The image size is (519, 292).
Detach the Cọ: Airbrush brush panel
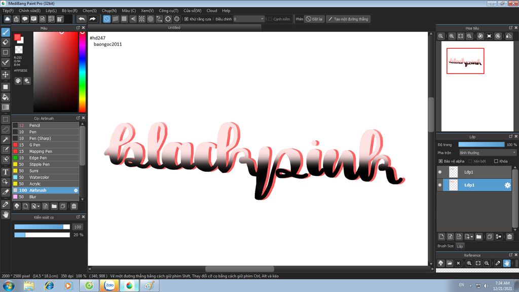[x=78, y=118]
